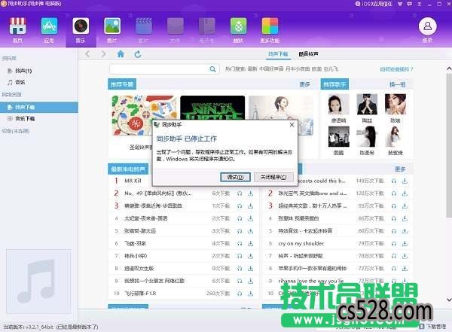The width and height of the screenshot is (452, 332).
Task: Switch to the 铃声下载 tab
Action: (x=278, y=54)
